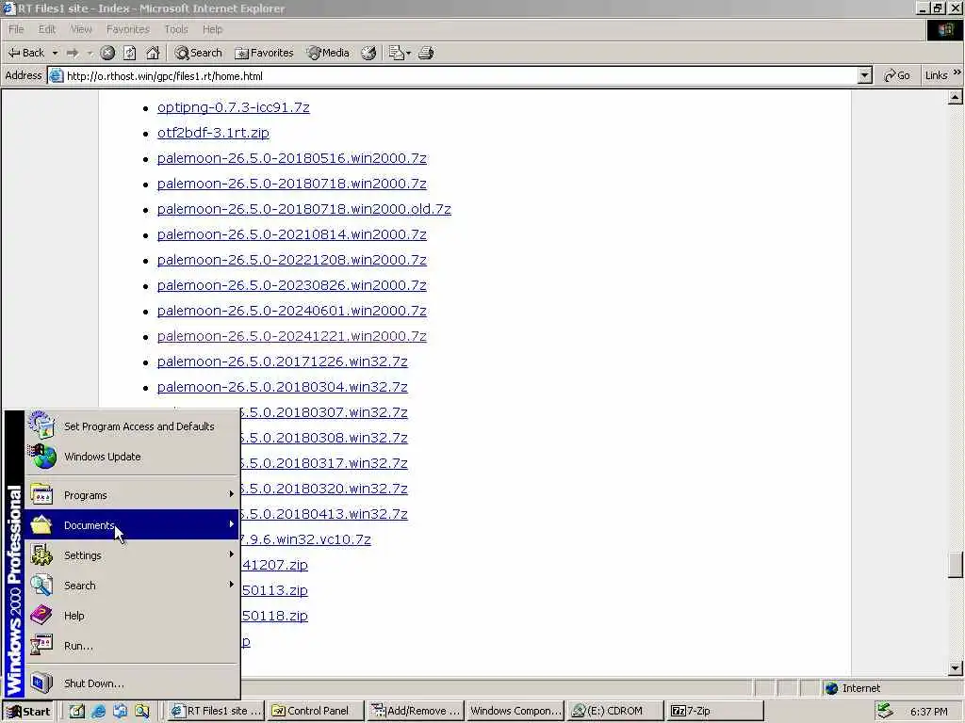Image resolution: width=965 pixels, height=723 pixels.
Task: Open the Back button history dropdown arrow
Action: pyautogui.click(x=55, y=53)
